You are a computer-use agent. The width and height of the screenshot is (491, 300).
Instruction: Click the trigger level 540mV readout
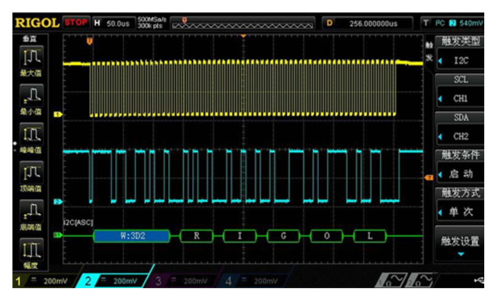point(471,23)
